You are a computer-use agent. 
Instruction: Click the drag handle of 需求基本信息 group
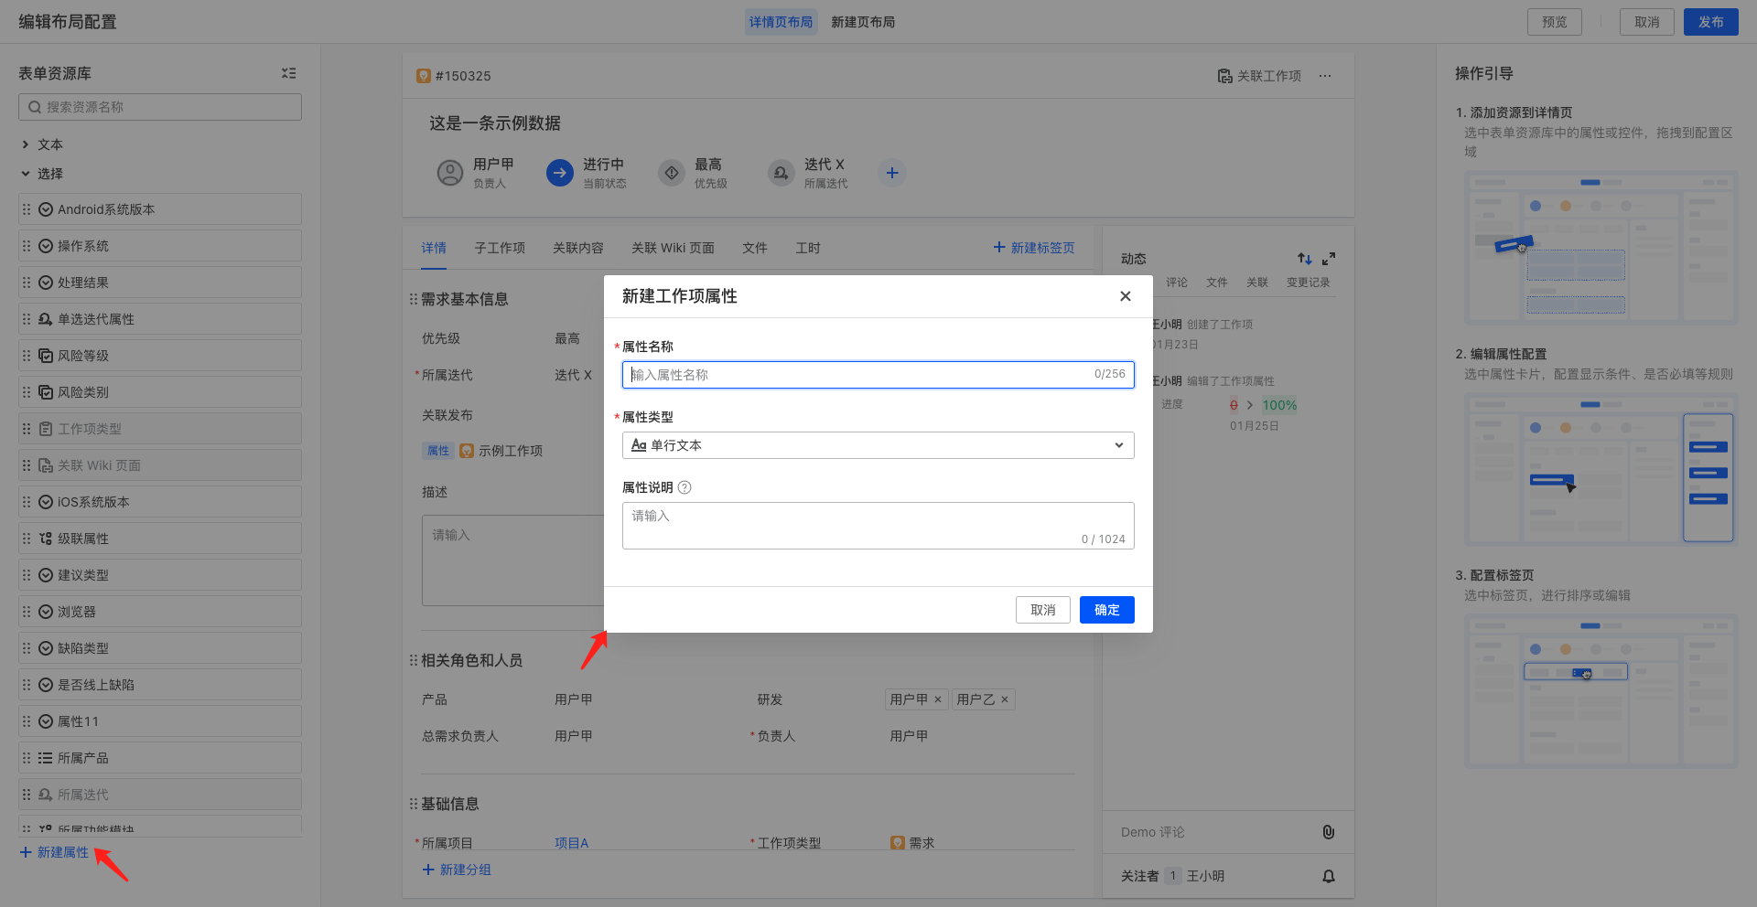[414, 299]
